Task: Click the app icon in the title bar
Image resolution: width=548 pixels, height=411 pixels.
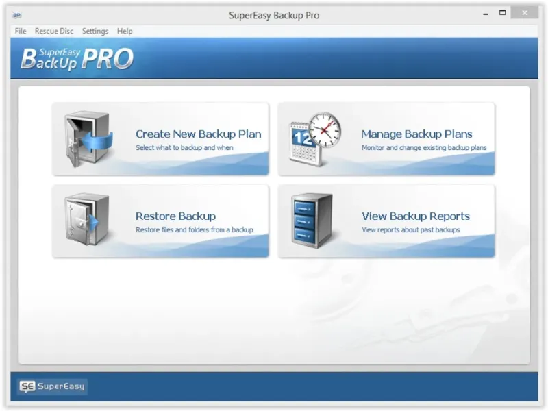Action: (16, 15)
